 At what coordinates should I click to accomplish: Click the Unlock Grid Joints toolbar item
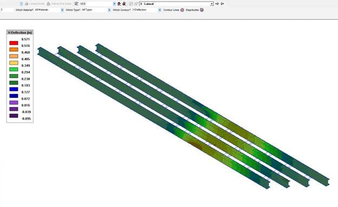pyautogui.click(x=59, y=4)
